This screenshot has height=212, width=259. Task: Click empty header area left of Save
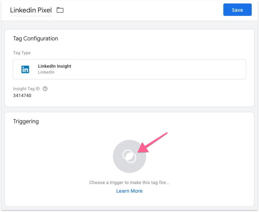point(145,10)
